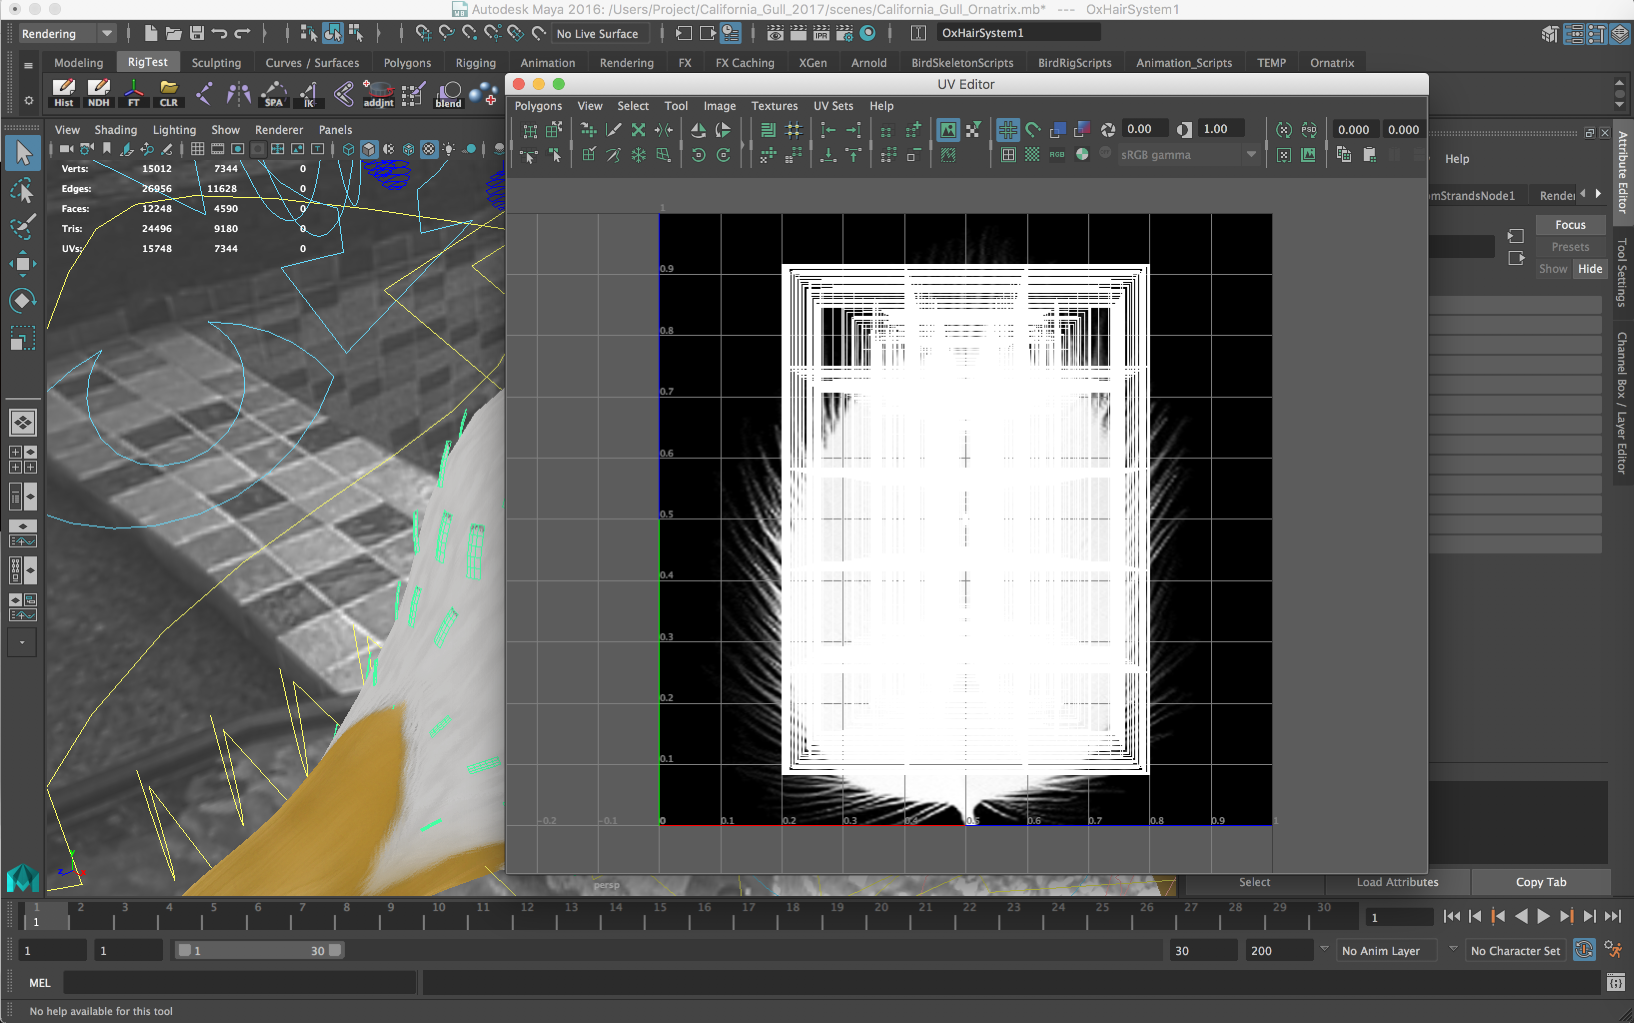1634x1023 pixels.
Task: Select the Move tool in the toolbox
Action: click(x=22, y=264)
